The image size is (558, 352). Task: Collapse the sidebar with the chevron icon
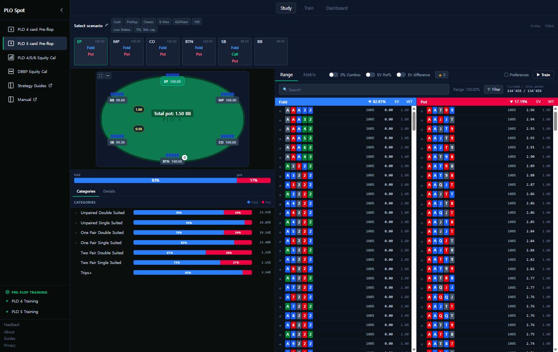(62, 10)
